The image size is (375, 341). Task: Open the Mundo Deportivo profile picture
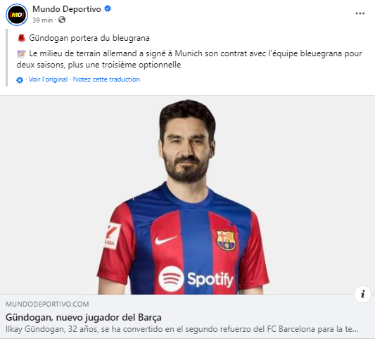17,15
